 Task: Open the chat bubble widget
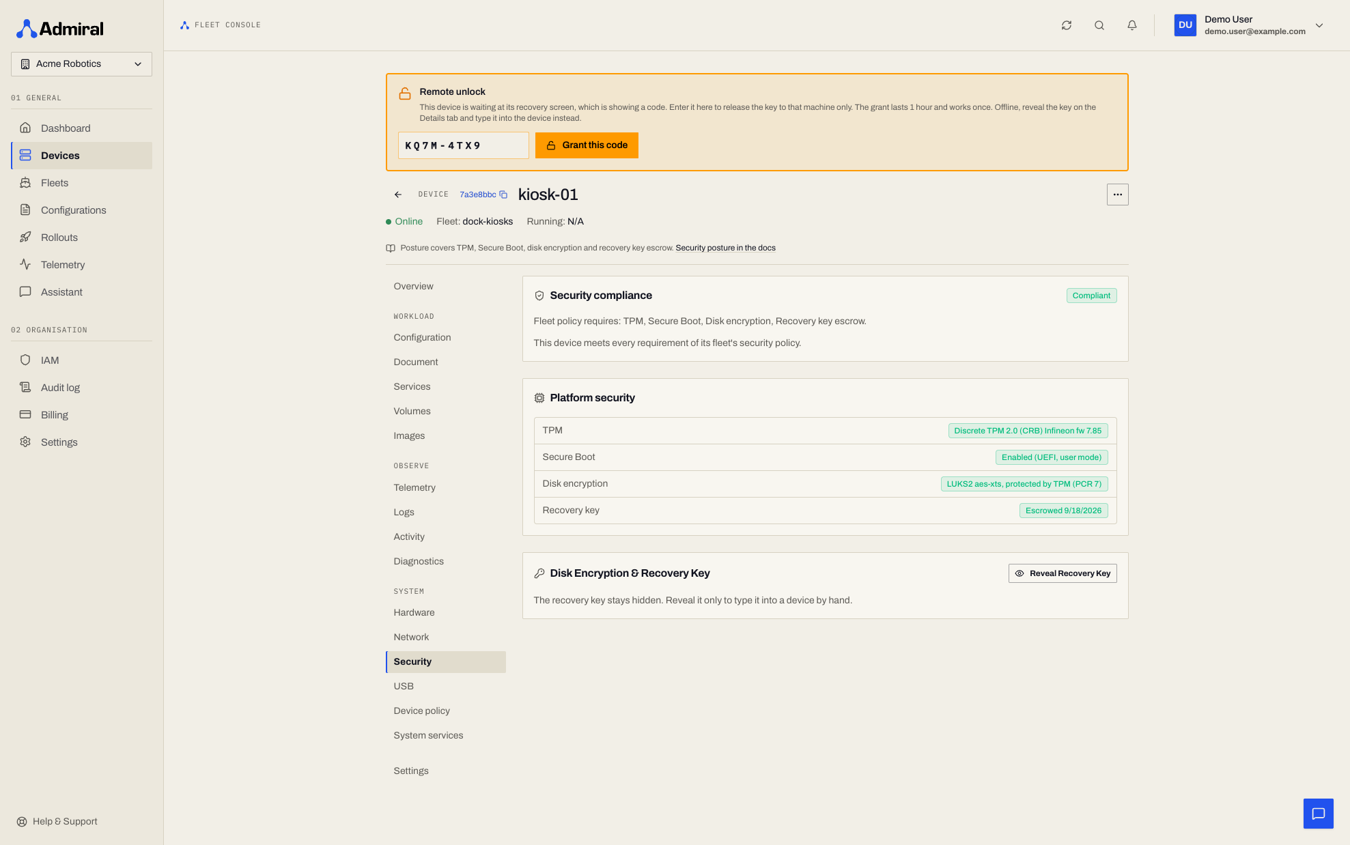[x=1318, y=814]
